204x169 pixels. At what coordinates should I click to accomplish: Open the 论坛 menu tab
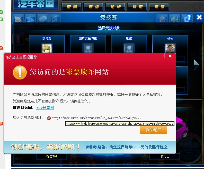point(115,7)
